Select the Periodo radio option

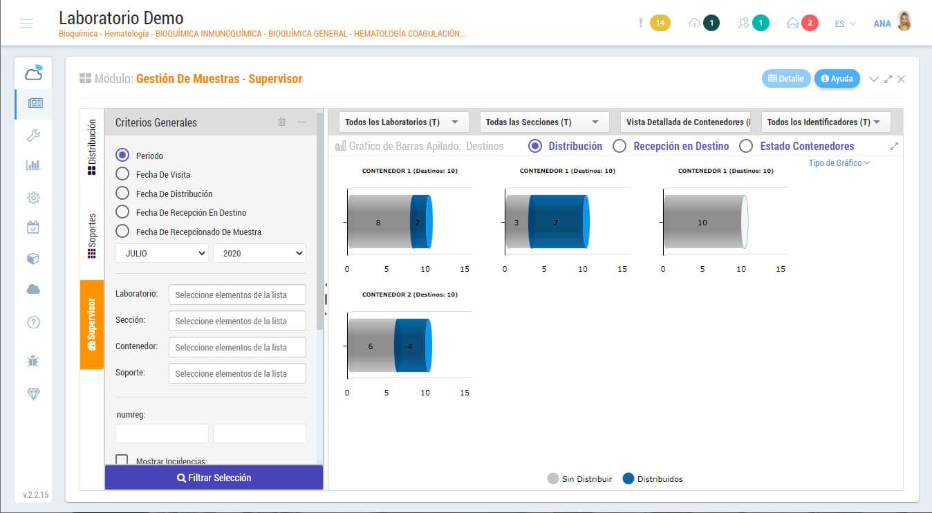tap(122, 156)
